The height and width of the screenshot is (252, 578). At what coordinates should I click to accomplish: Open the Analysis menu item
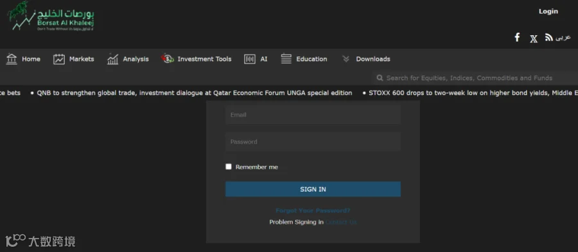[x=136, y=59]
